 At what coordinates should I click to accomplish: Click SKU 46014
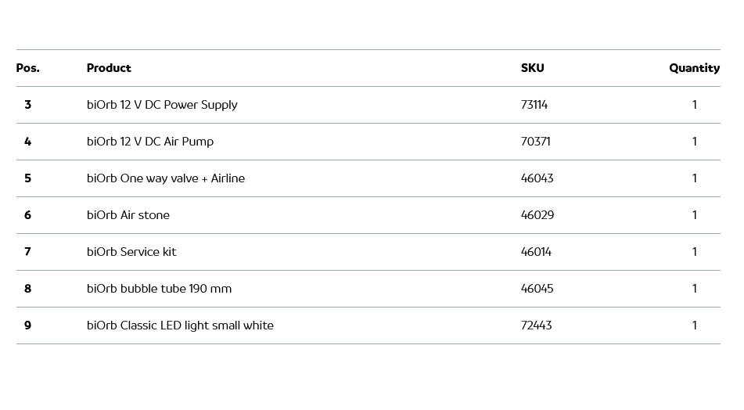coord(536,252)
